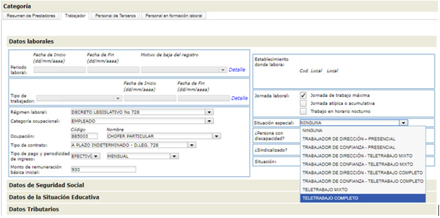Click Tipo de trabajador Fecha de Inicio field

150,98
